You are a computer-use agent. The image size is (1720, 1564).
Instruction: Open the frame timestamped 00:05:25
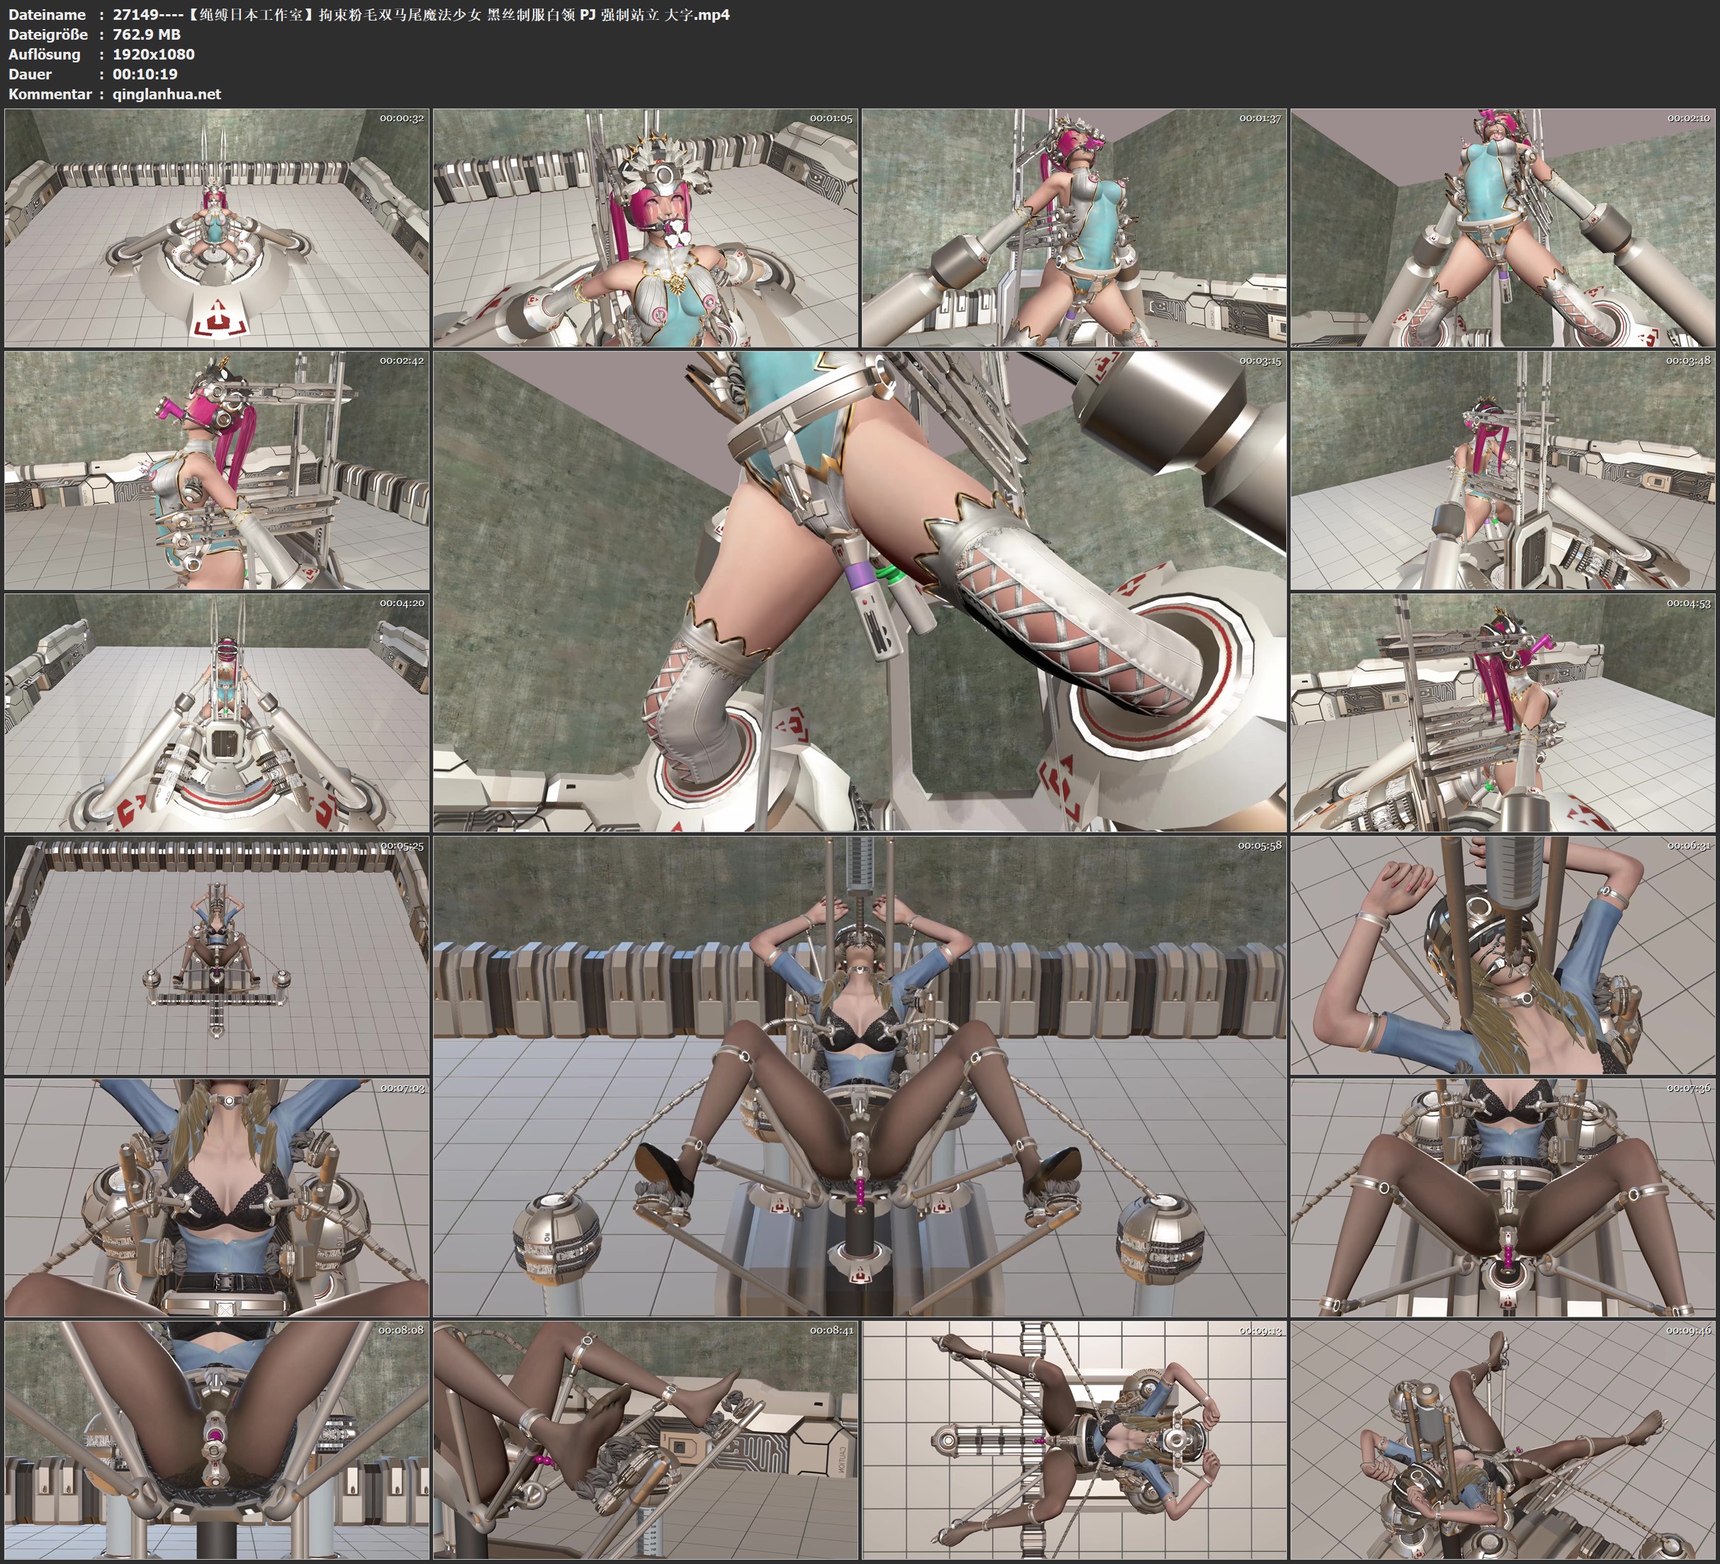click(x=217, y=954)
